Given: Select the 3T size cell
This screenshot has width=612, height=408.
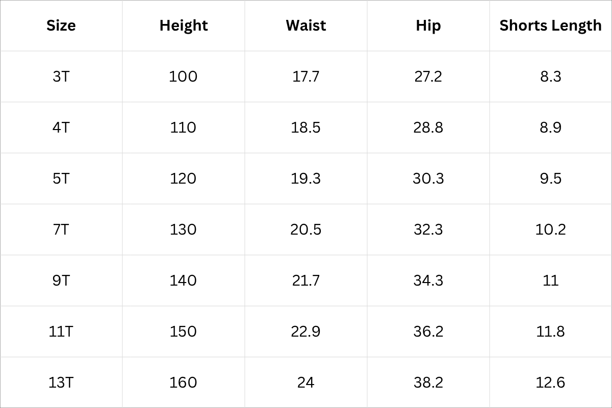Looking at the screenshot, I should point(61,76).
